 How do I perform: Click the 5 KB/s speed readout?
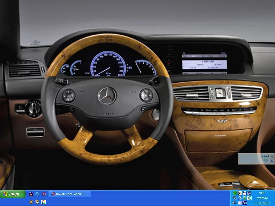265,156
